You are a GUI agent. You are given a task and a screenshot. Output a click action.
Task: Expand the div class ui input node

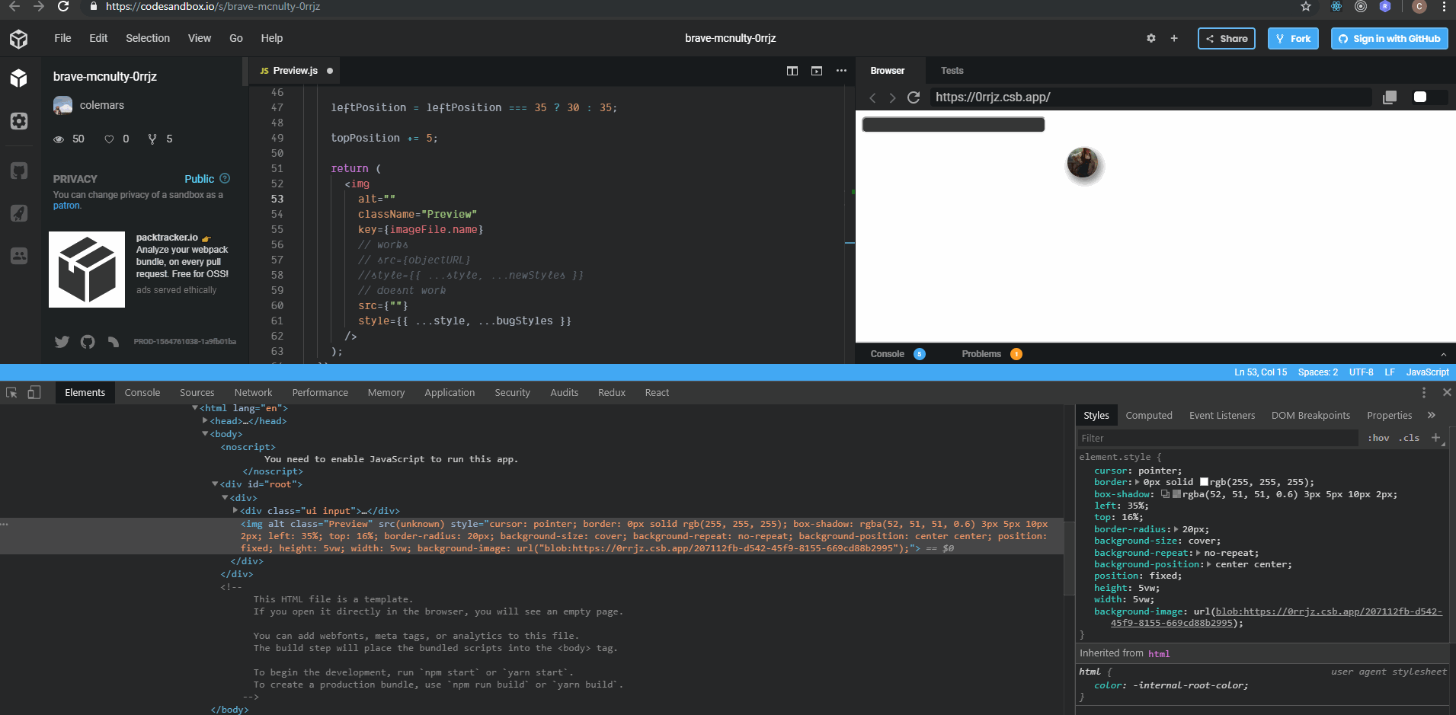coord(235,510)
